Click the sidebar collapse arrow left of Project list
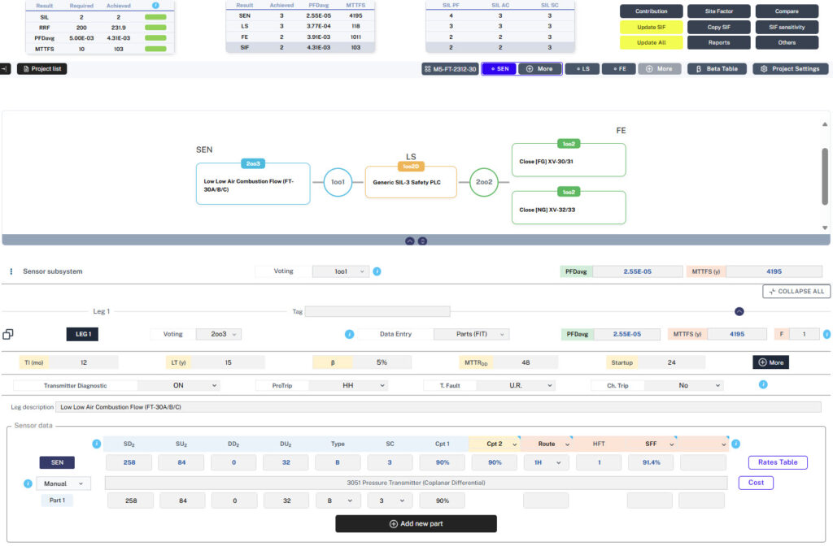833x555 pixels. pos(5,69)
